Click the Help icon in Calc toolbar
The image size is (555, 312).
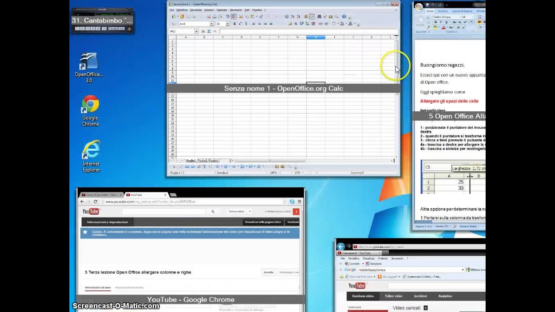tap(344, 16)
